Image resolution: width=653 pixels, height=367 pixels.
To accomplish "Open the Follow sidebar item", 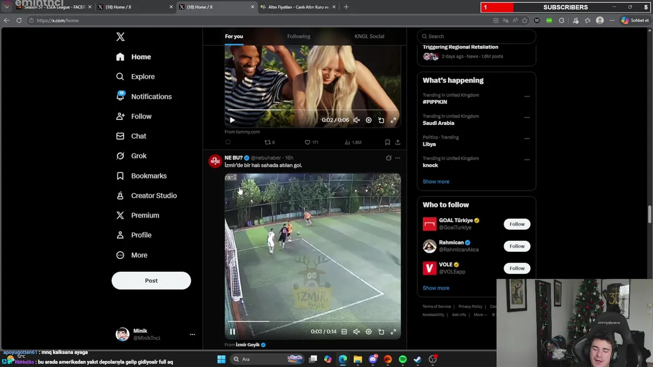I will (x=134, y=116).
